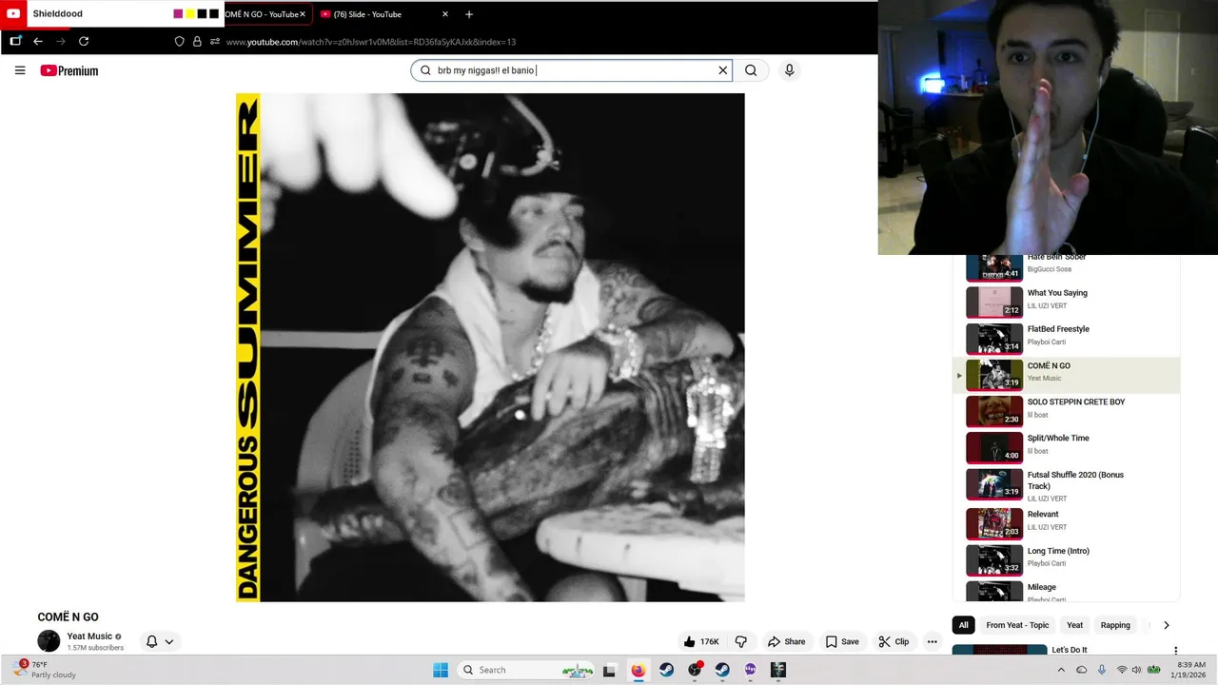Open options menu for Let's Do It video
This screenshot has height=685, width=1218.
point(1175,651)
